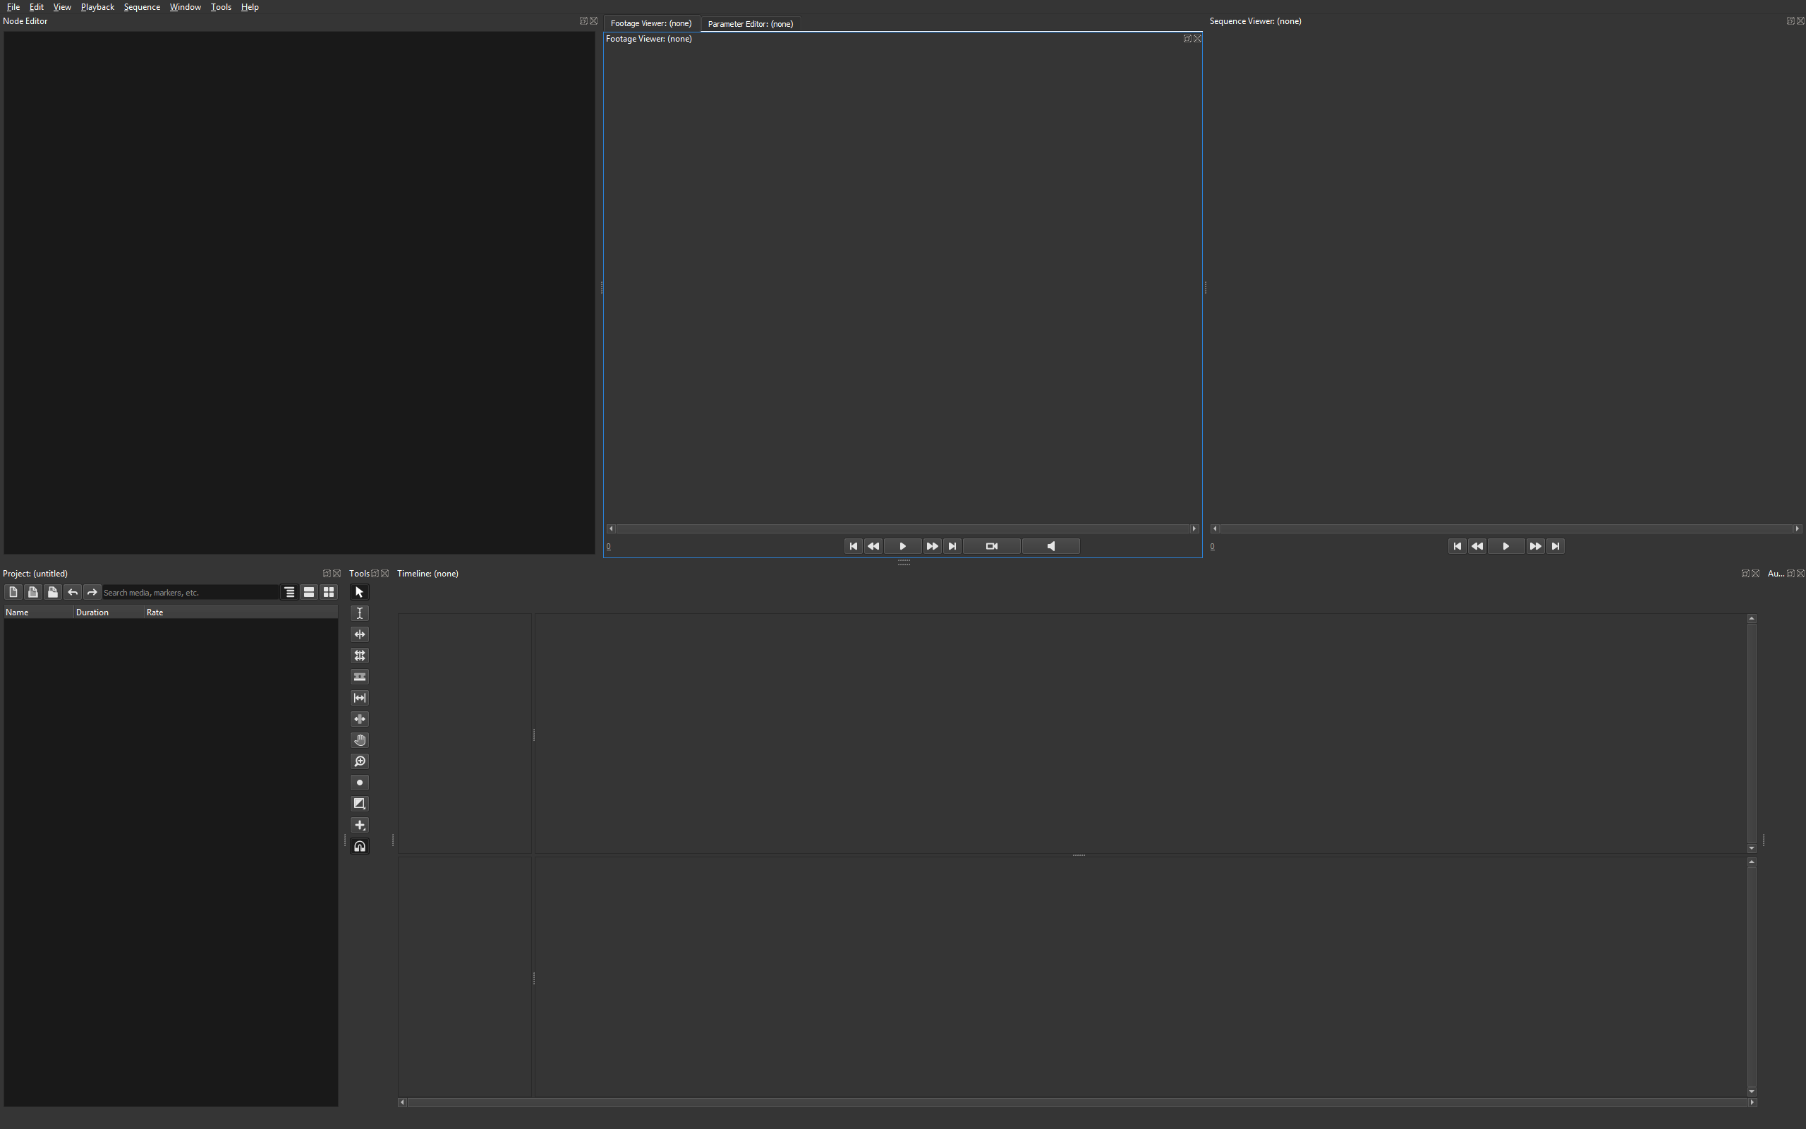Click Save project icon in Project panel
1806x1129 pixels.
[52, 592]
